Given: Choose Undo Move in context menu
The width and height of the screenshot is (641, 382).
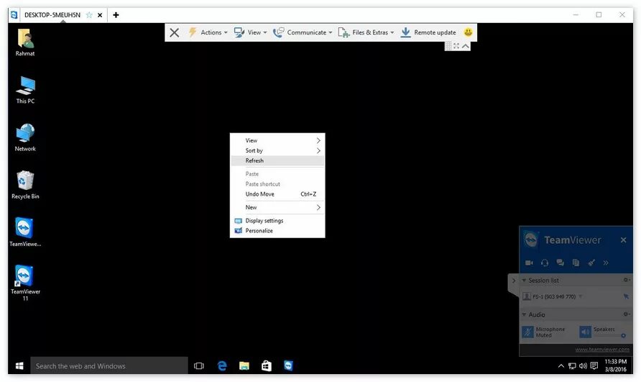Looking at the screenshot, I should (277, 194).
